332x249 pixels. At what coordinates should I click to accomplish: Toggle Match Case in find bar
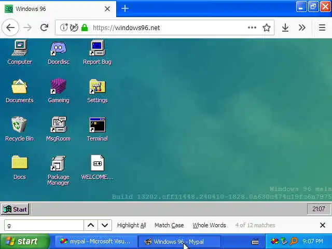coord(169,225)
